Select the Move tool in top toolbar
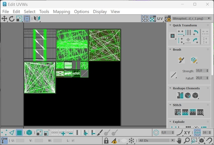Screen dimensions: 214x145 click(4, 18)
